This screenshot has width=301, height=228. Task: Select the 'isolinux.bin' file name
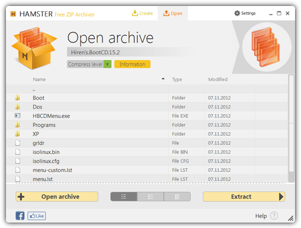pyautogui.click(x=46, y=152)
